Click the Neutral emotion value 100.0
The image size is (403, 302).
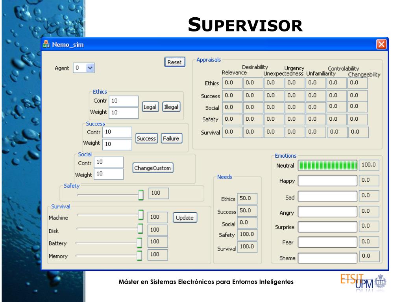tap(369, 165)
